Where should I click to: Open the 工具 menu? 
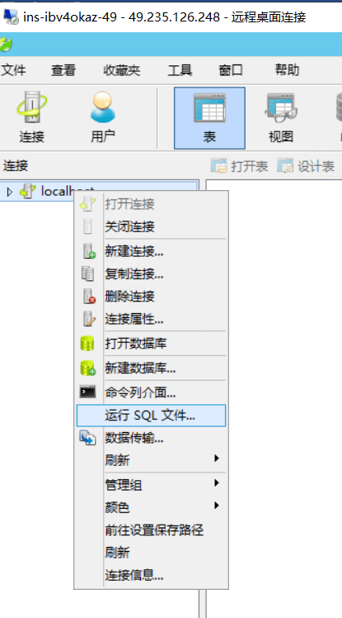coord(180,70)
